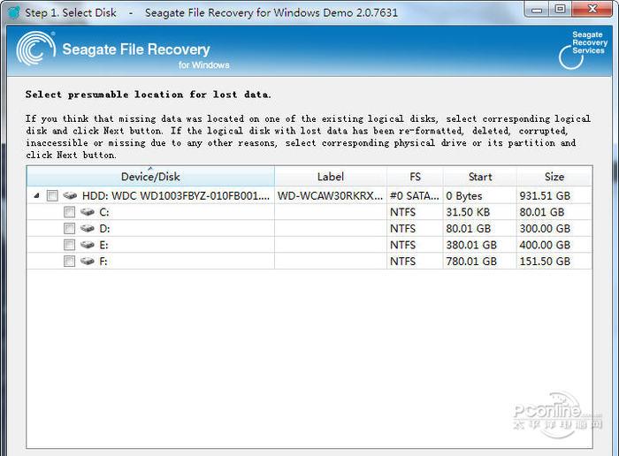
Task: Sort by the Start column header
Action: tap(480, 177)
